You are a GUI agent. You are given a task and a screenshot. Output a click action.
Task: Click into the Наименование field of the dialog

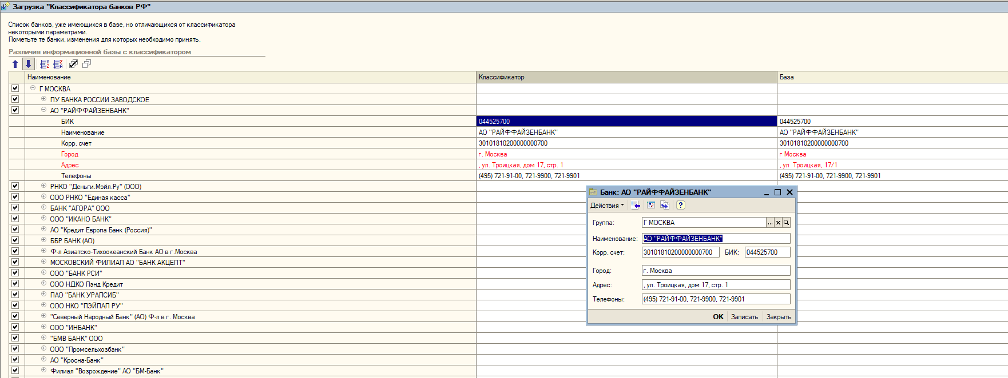pyautogui.click(x=716, y=239)
